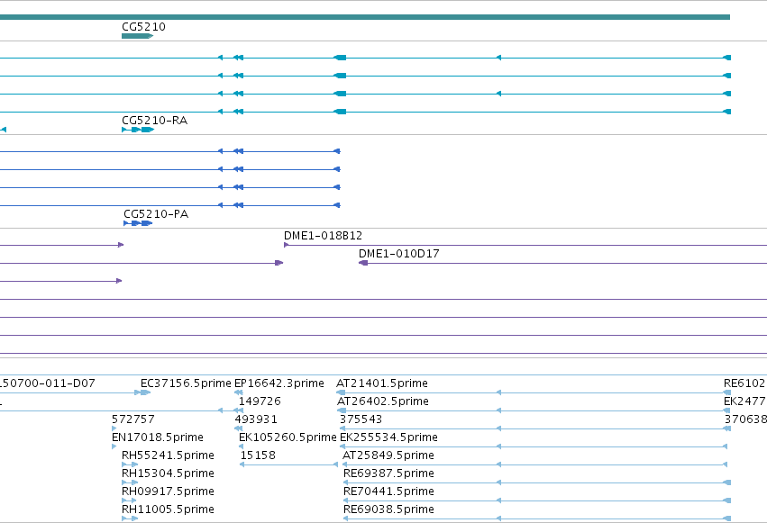Select the CG5210 gene arrow glyph
767x523 pixels.
[138, 36]
